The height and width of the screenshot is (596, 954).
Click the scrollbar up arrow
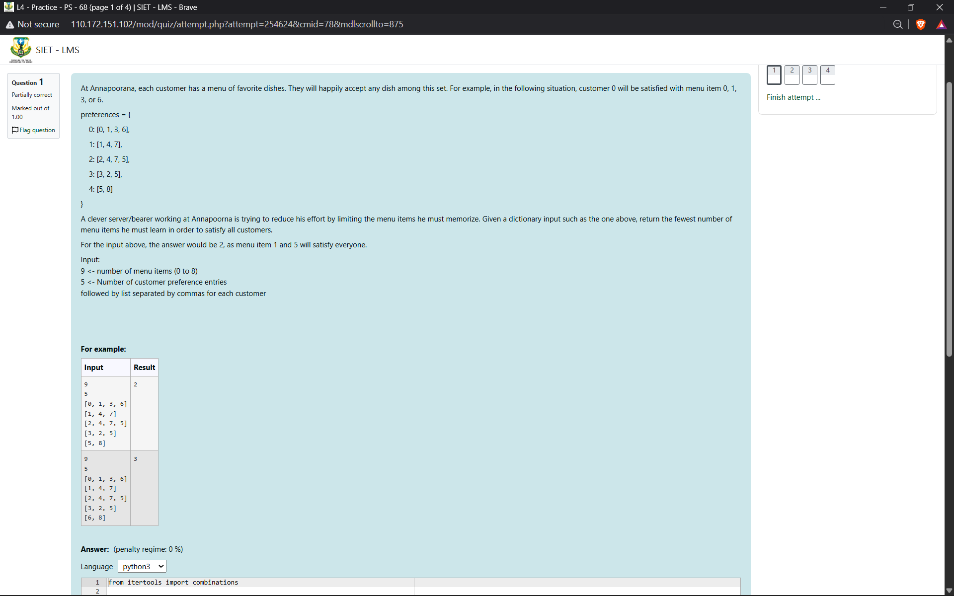click(949, 41)
